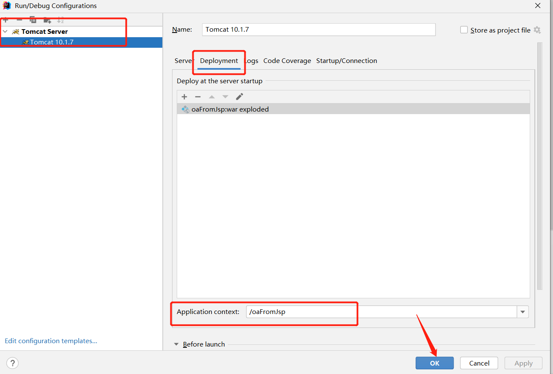Select Tomcat 10.1.7 configuration
Viewport: 553px width, 374px height.
pos(81,42)
